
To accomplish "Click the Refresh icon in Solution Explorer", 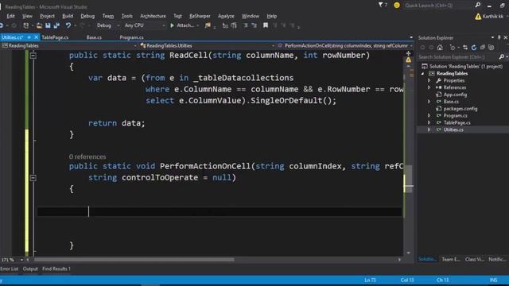I will (474, 48).
